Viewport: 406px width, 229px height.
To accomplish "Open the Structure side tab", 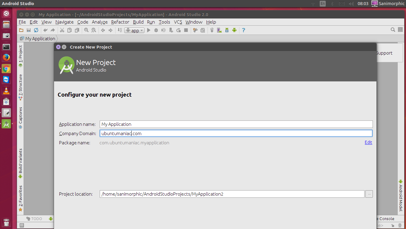I will tap(20, 87).
